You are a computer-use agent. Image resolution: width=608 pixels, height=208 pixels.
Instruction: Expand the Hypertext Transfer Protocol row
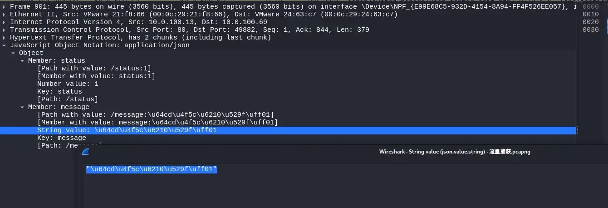tap(5, 38)
